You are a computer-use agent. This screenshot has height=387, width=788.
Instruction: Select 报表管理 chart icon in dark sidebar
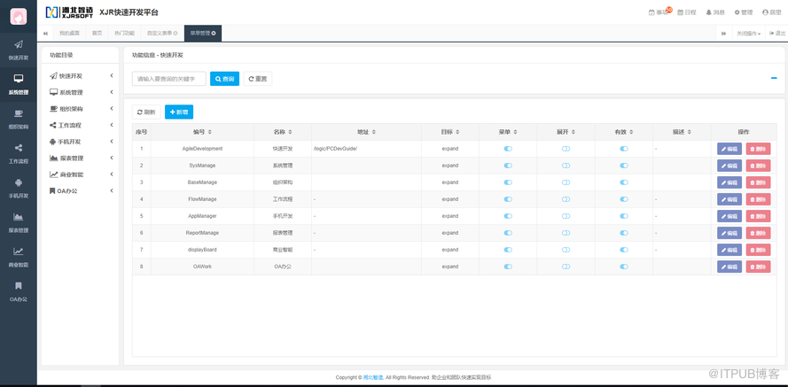[18, 221]
